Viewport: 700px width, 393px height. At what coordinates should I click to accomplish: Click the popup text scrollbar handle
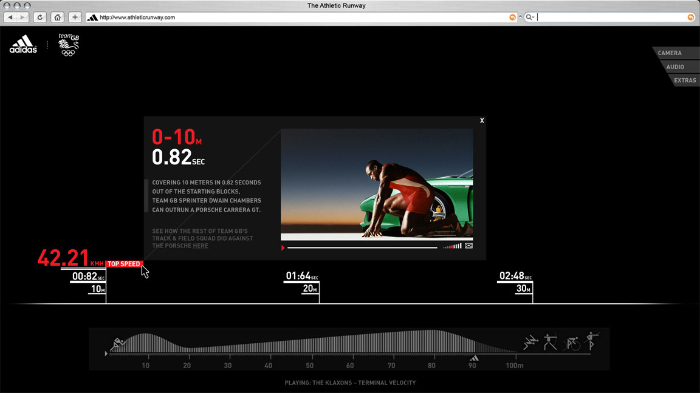146,196
